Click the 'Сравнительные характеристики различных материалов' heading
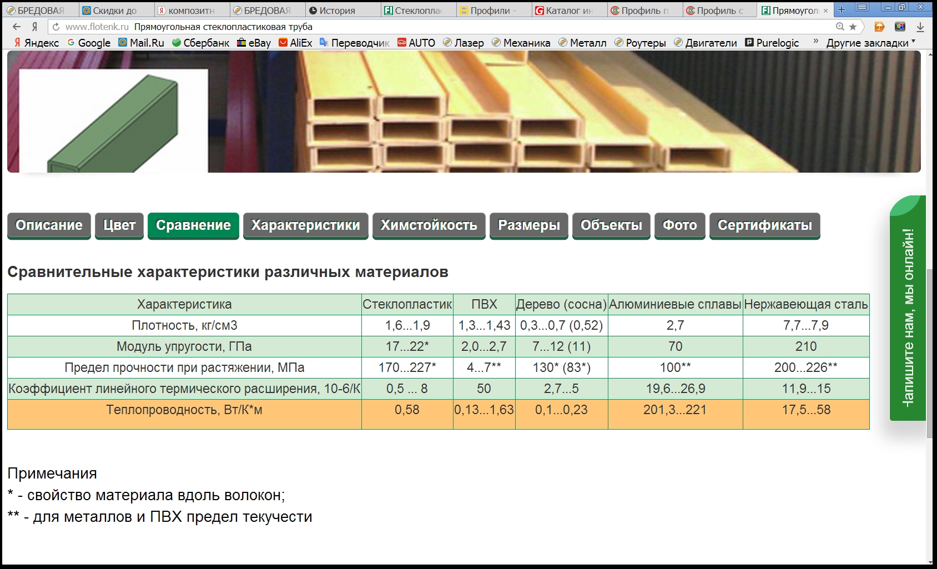 (x=228, y=272)
